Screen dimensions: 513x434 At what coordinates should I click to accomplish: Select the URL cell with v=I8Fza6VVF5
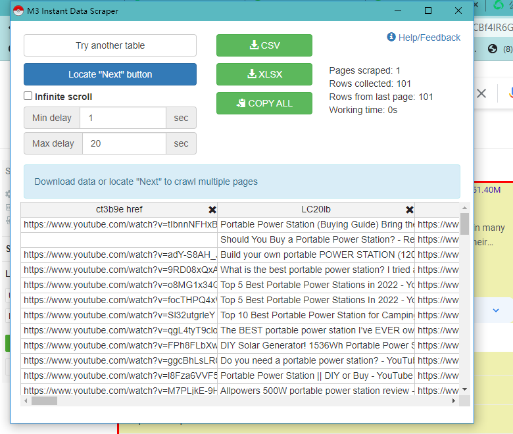(119, 375)
